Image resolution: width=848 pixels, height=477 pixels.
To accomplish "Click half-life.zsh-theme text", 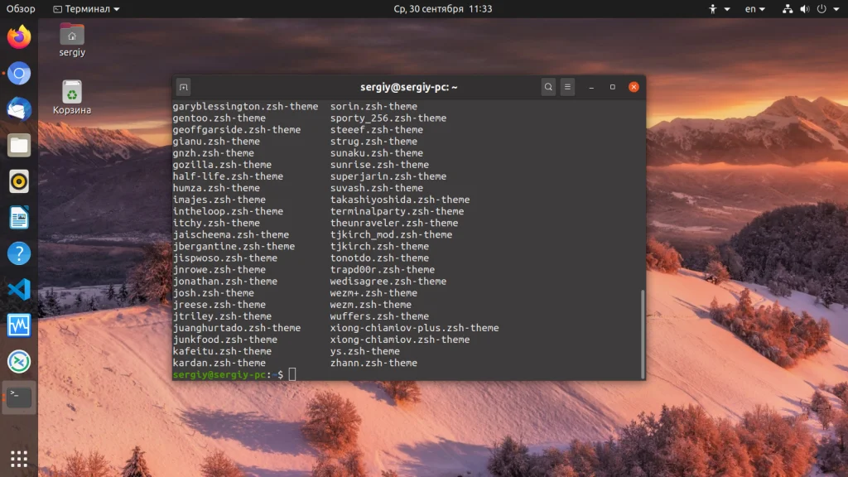I will pyautogui.click(x=229, y=176).
